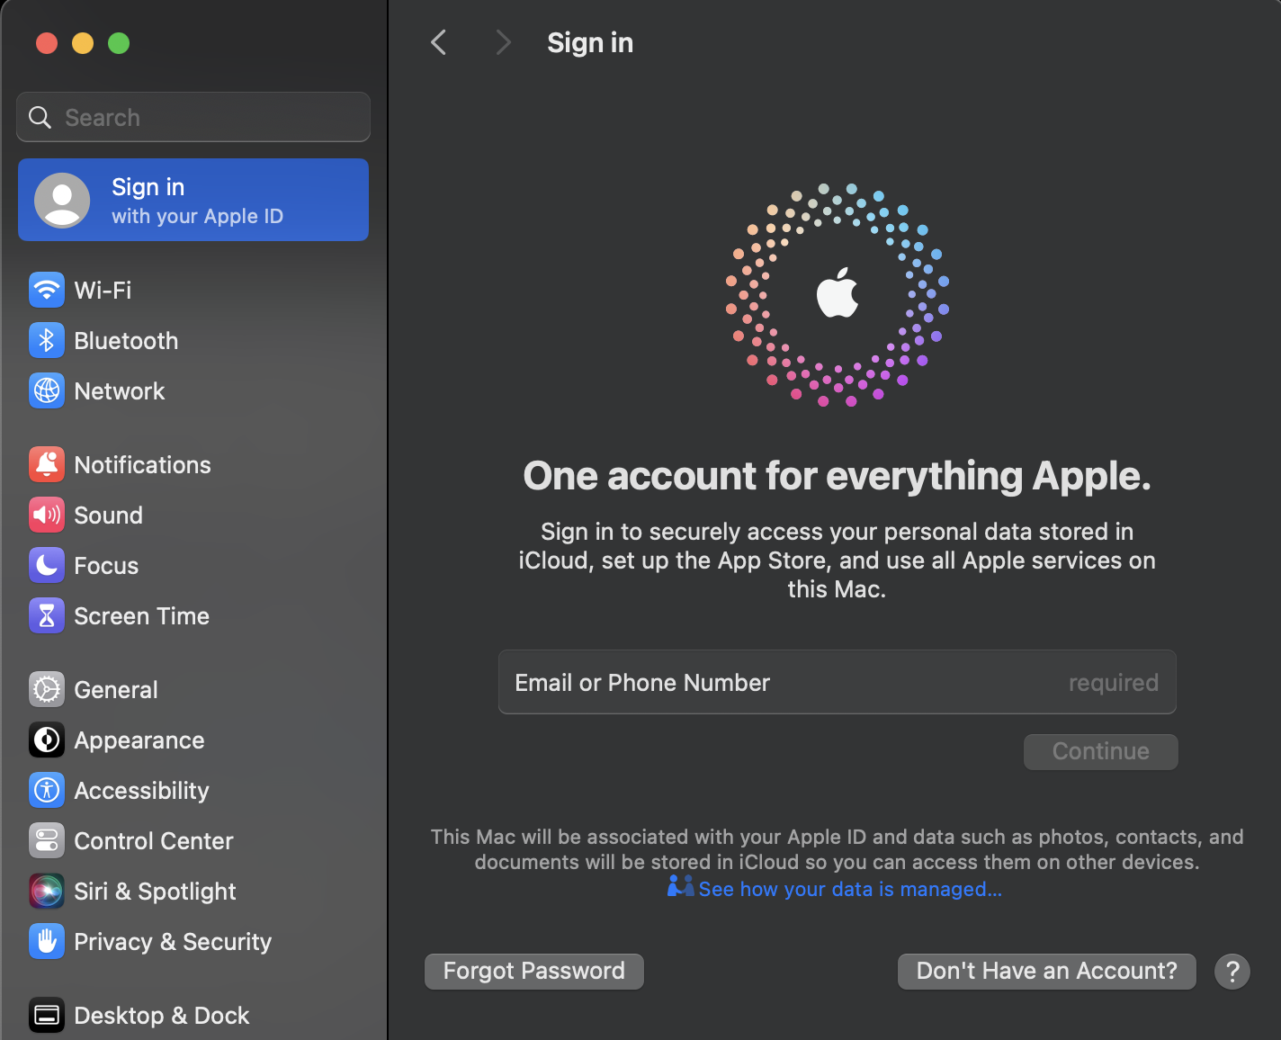Click Don't Have an Account?

[1046, 971]
